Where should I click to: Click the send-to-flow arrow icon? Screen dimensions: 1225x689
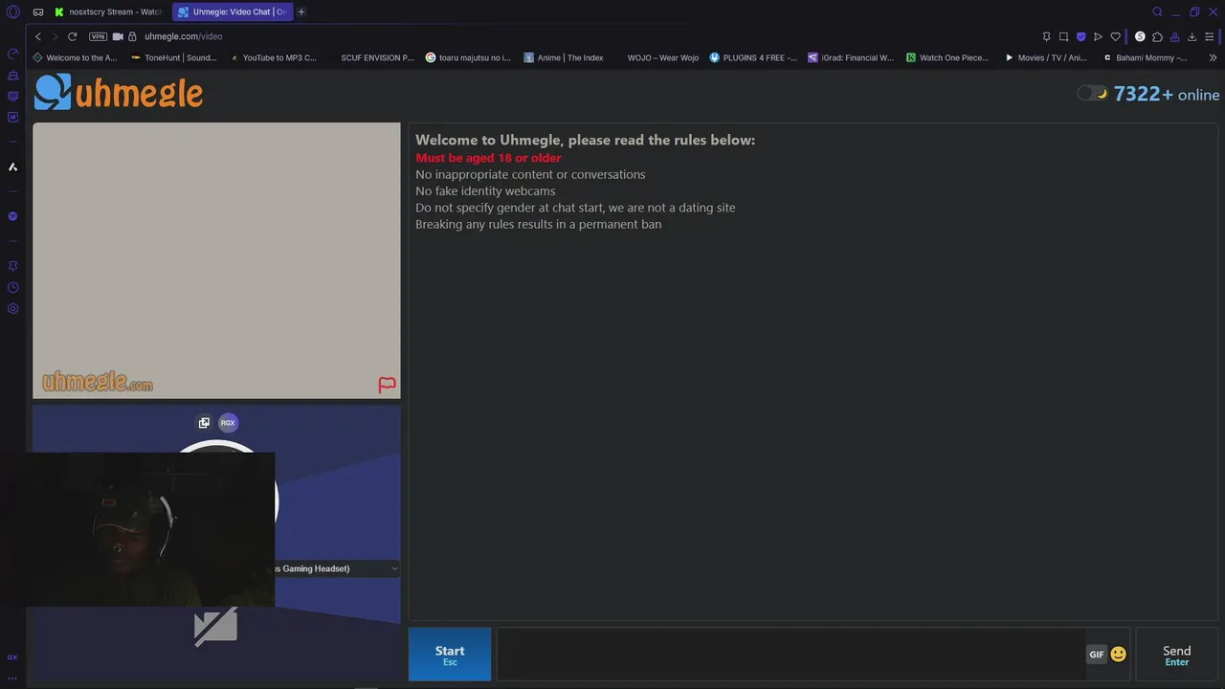click(x=1098, y=36)
